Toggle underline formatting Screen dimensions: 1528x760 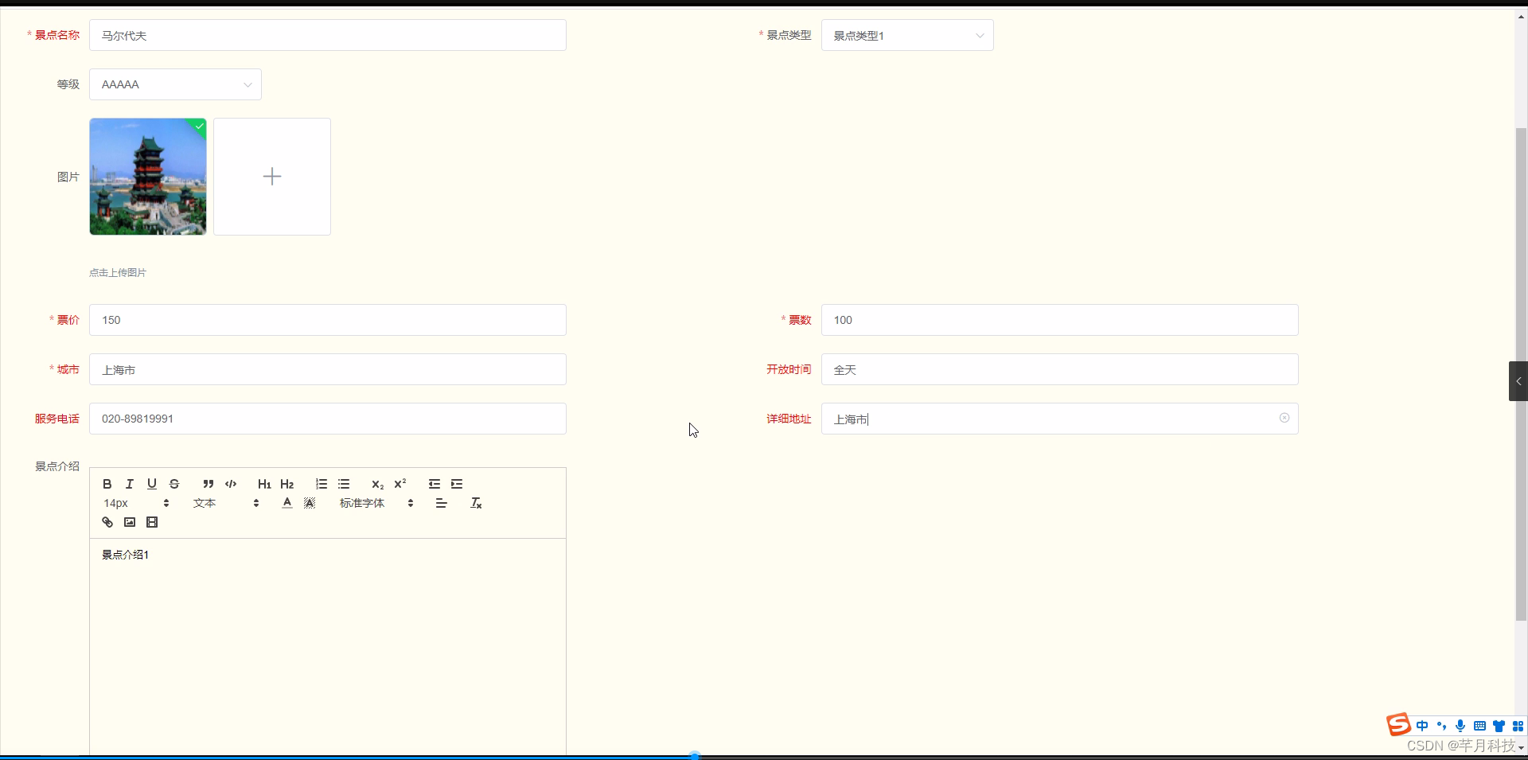(x=151, y=484)
